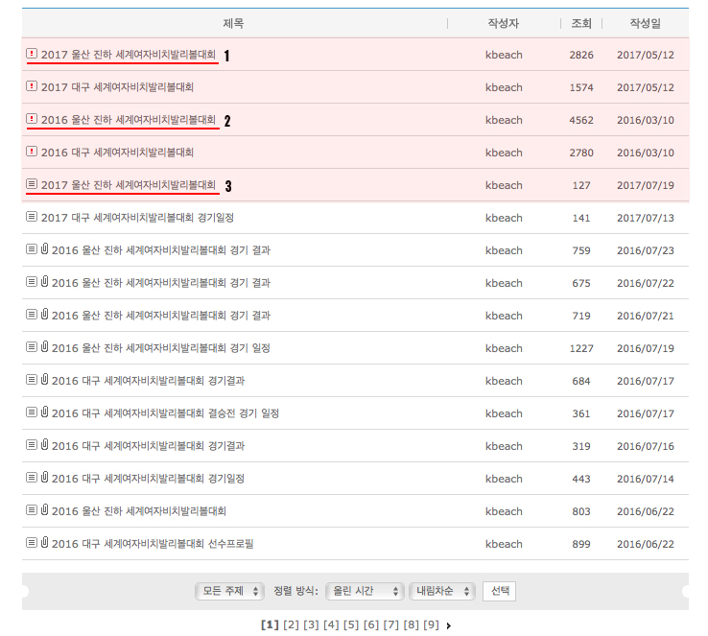Open the 2017 울산 진하 post with 127 views
The width and height of the screenshot is (708, 636).
coord(129,185)
